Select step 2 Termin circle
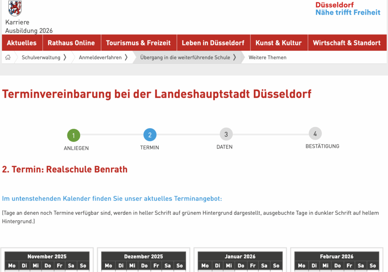 tap(150, 135)
